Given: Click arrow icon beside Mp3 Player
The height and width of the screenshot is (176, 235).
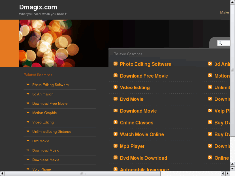Looking at the screenshot, I should [x=115, y=146].
